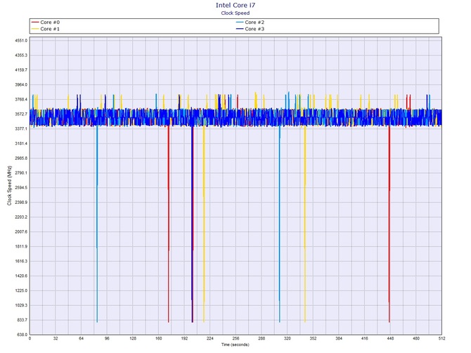Image resolution: width=471 pixels, height=353 pixels.
Task: Click the red Core #0 legend line
Action: [35, 23]
